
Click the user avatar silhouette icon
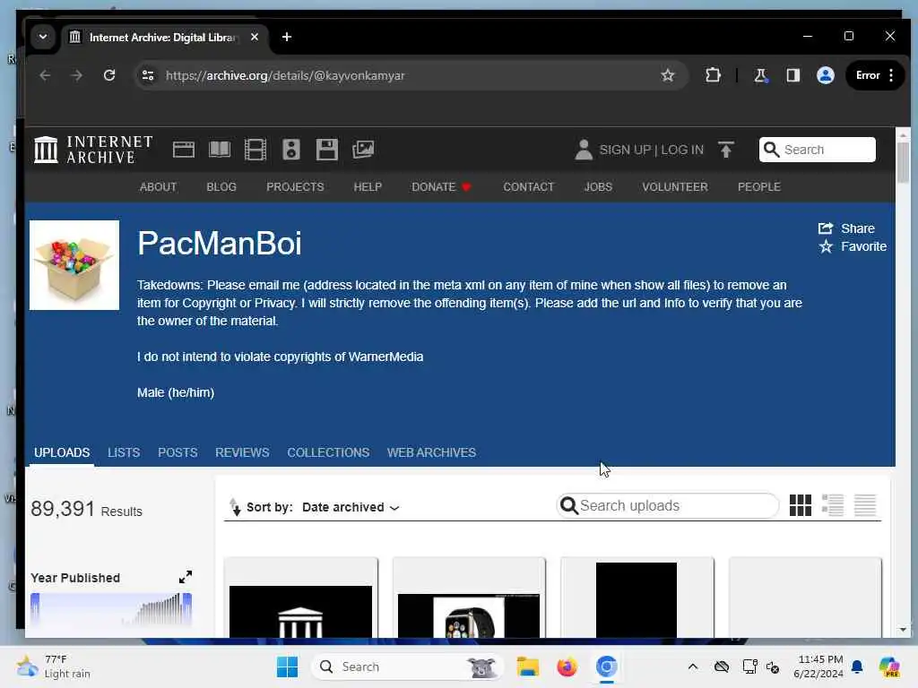point(584,150)
